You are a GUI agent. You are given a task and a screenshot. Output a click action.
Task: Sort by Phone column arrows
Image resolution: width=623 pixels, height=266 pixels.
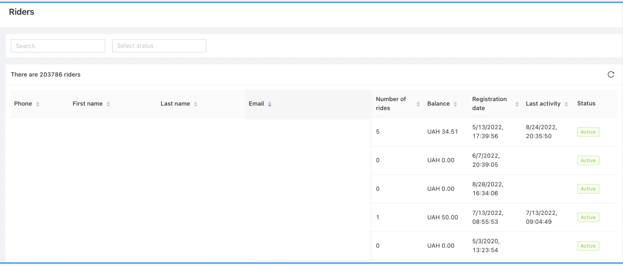point(38,104)
